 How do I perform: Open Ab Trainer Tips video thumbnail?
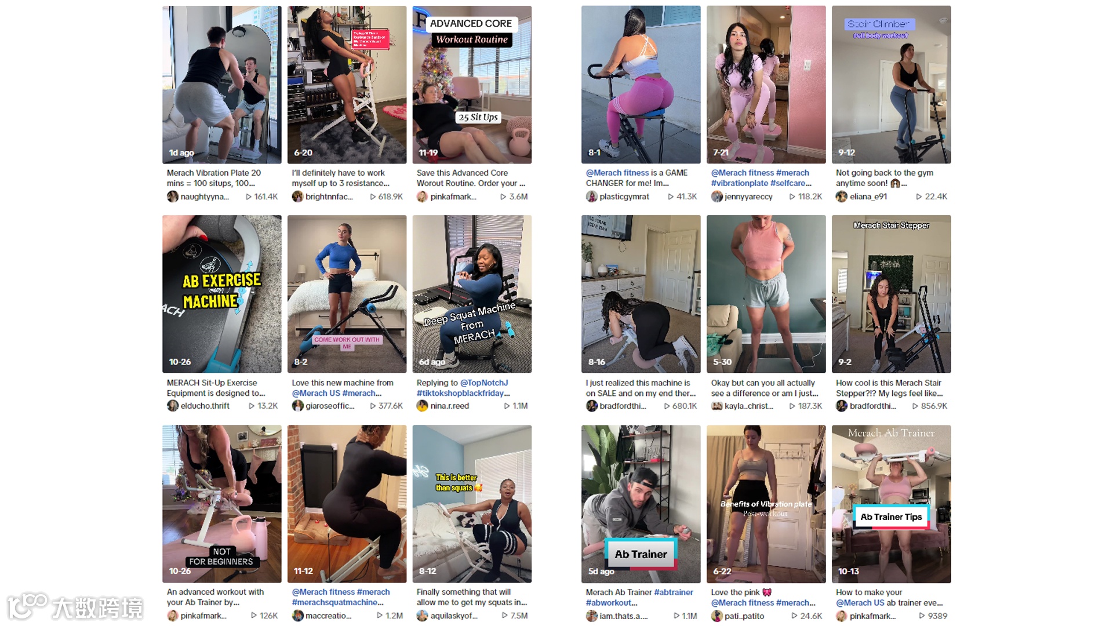tap(891, 504)
